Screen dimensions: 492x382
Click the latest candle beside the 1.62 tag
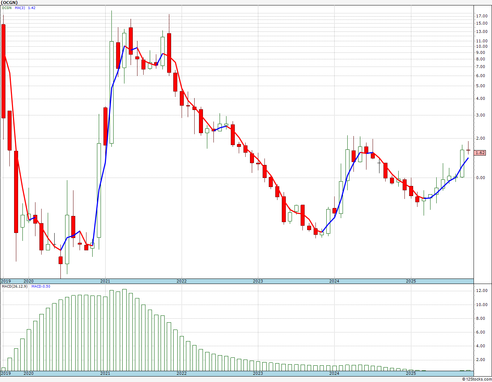(468, 150)
